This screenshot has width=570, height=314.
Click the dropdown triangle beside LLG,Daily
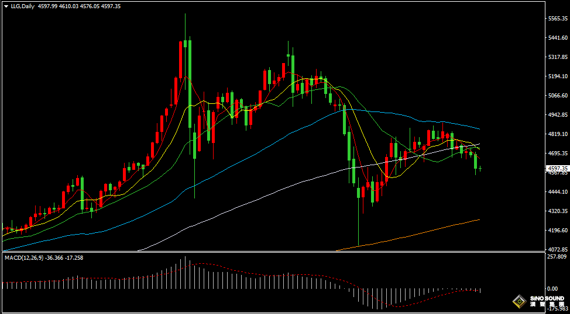click(6, 6)
